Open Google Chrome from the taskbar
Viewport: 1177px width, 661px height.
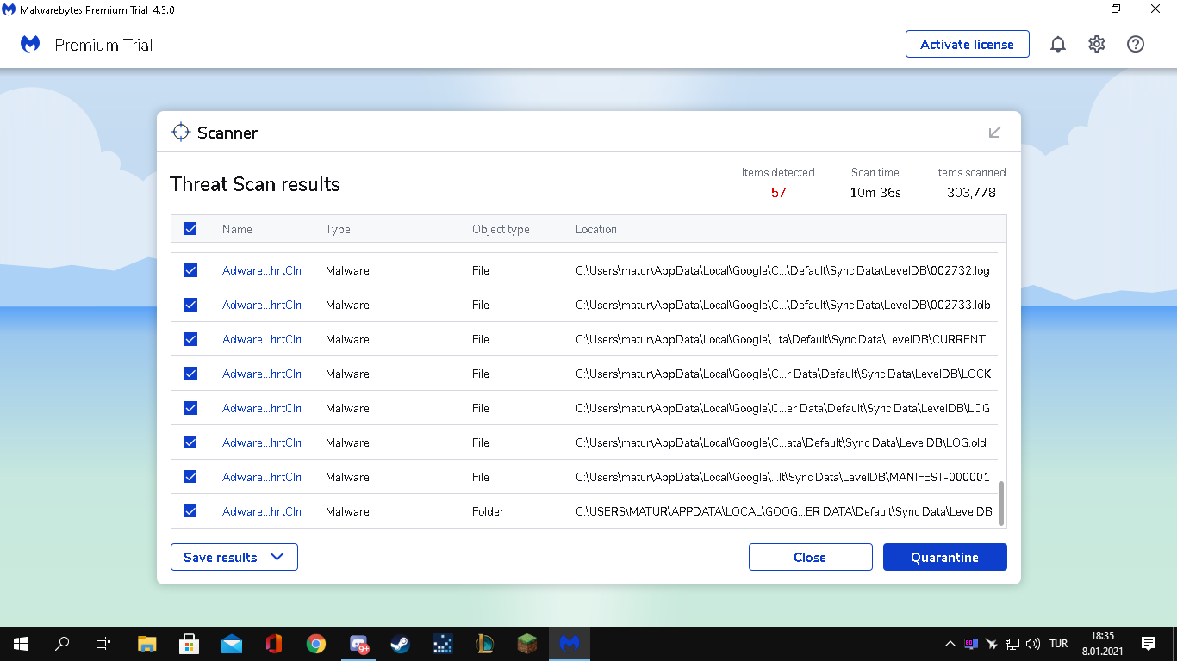coord(316,644)
